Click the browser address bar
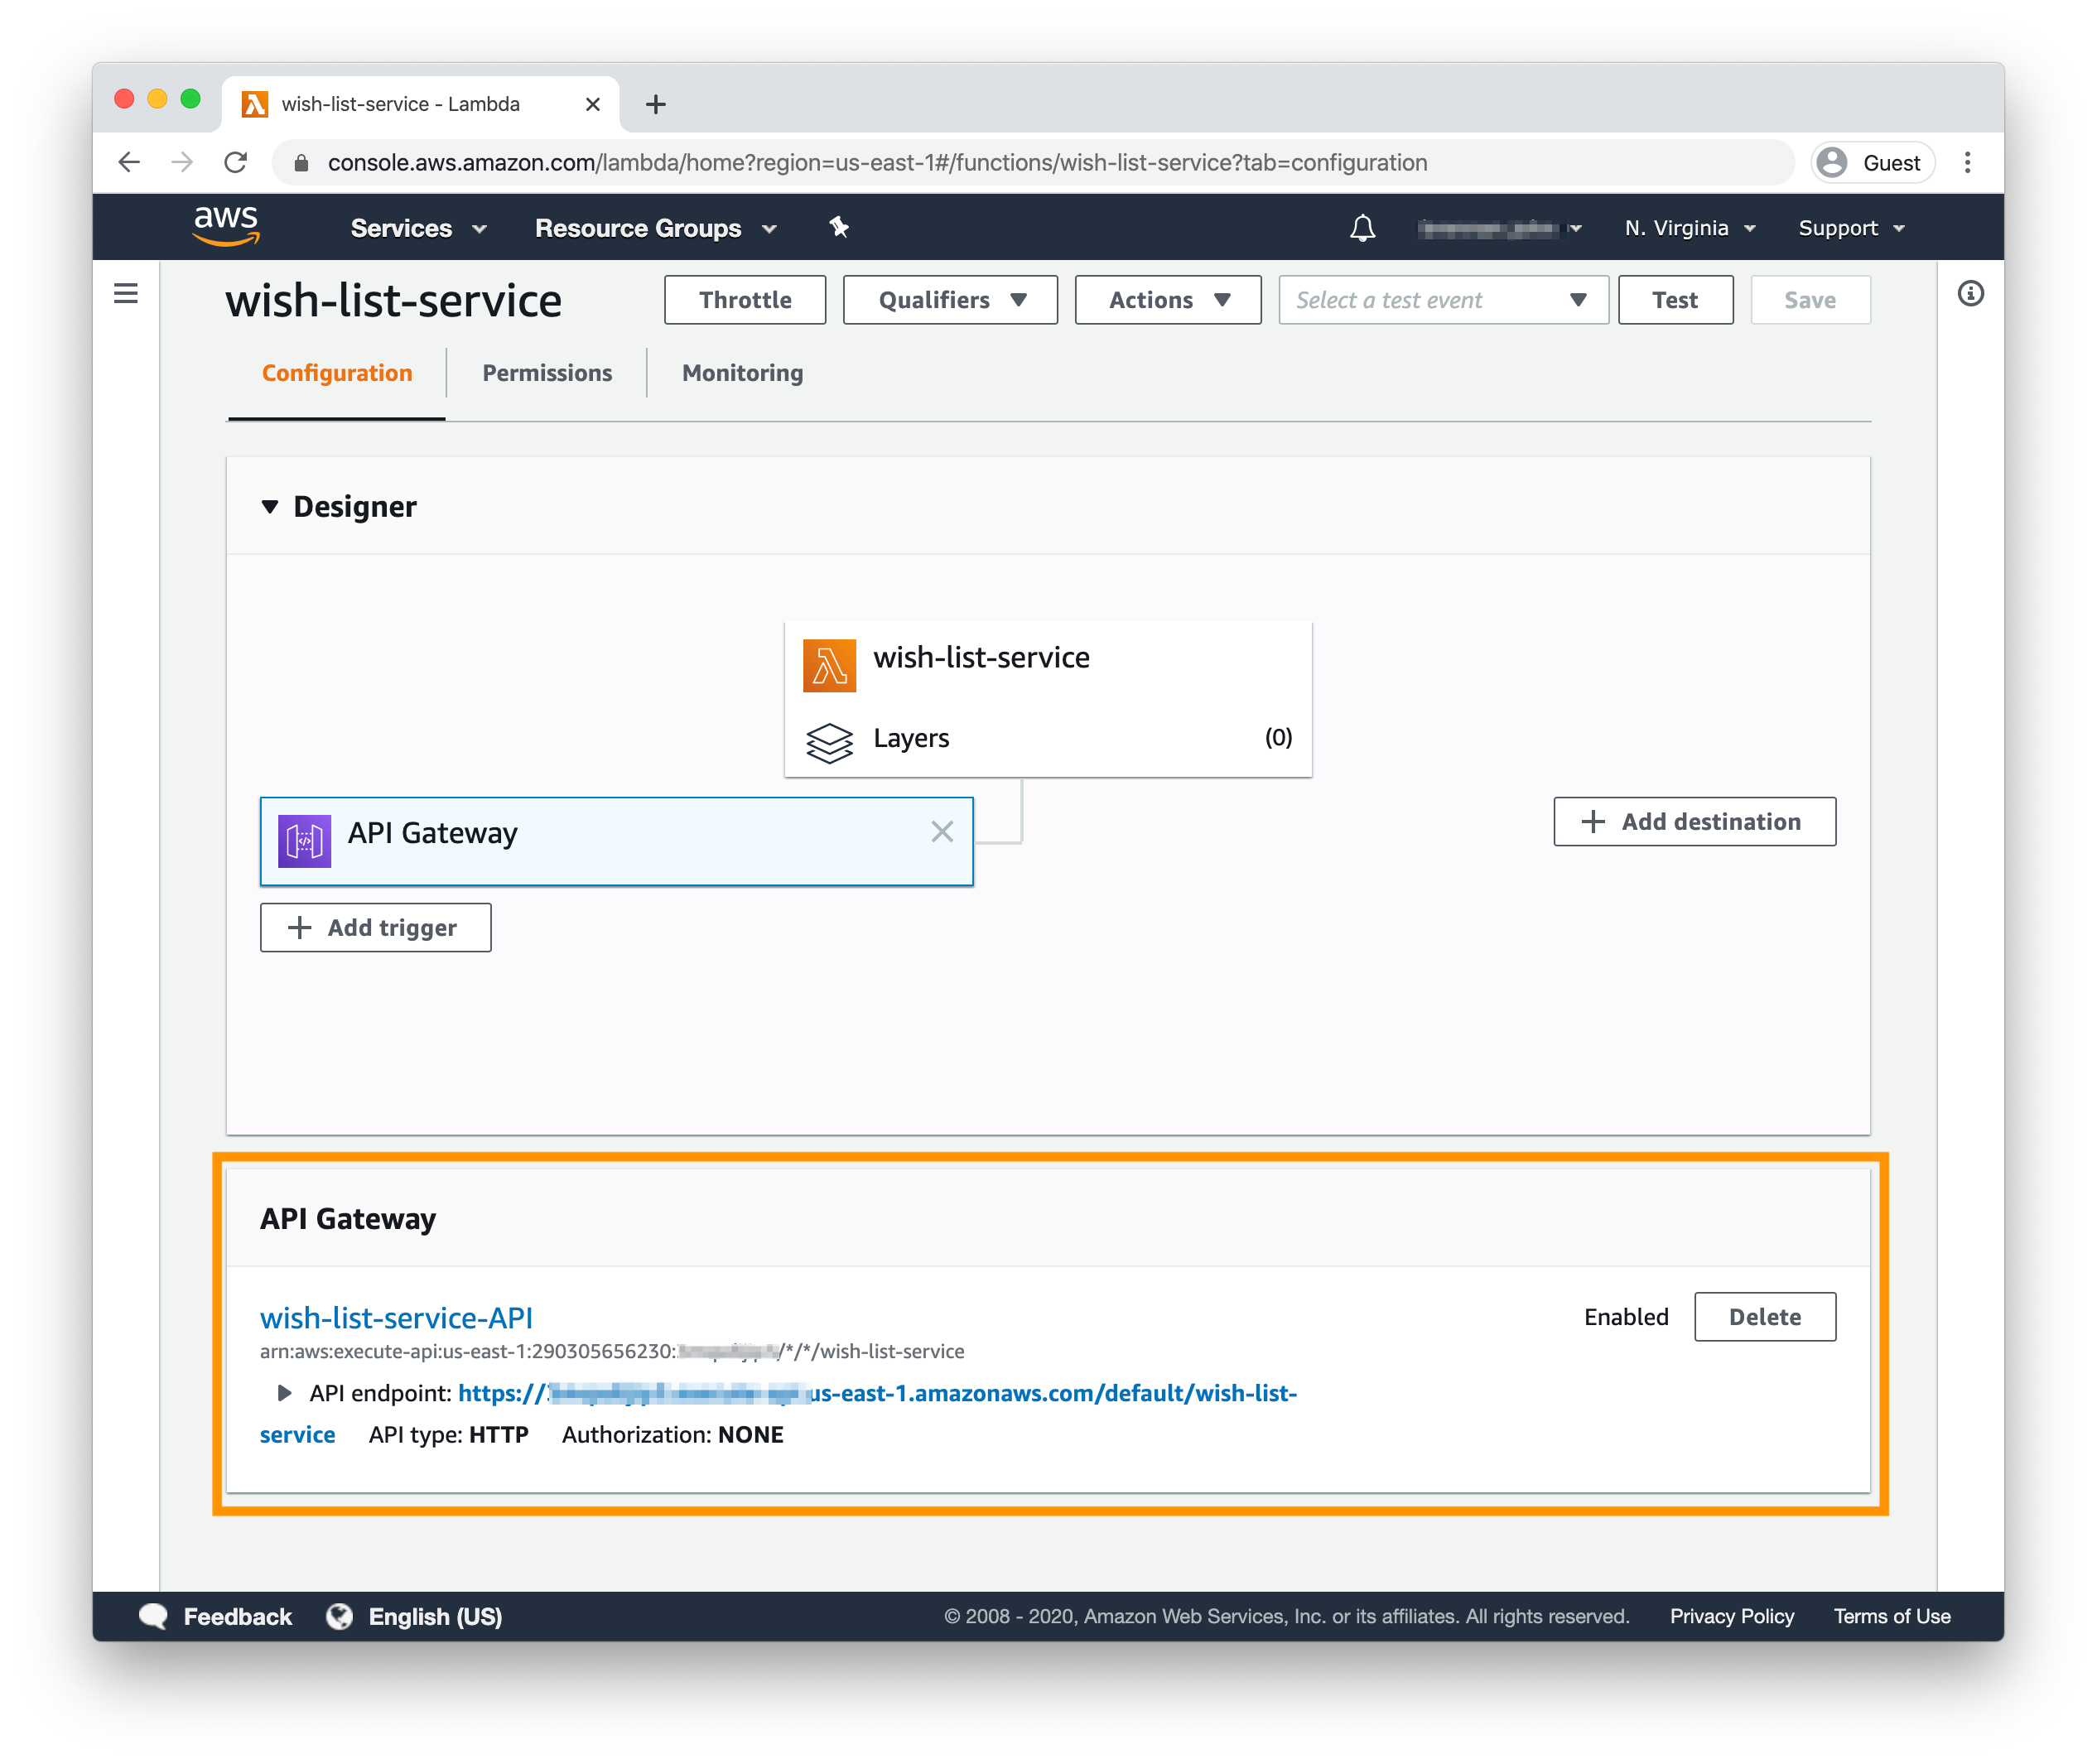This screenshot has width=2097, height=1764. [1000, 163]
